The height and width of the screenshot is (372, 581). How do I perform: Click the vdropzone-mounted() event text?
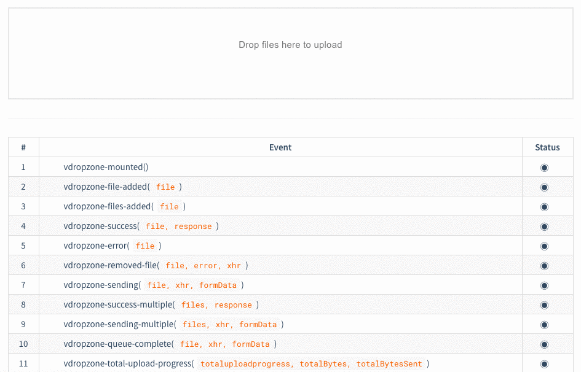click(106, 167)
